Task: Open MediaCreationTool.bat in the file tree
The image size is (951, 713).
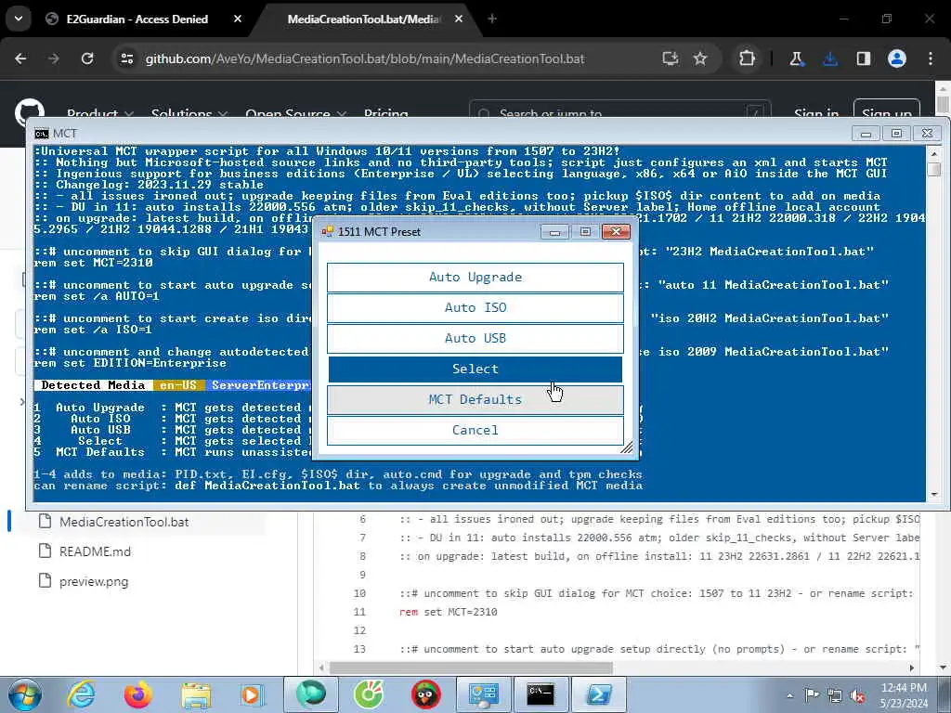Action: coord(124,522)
